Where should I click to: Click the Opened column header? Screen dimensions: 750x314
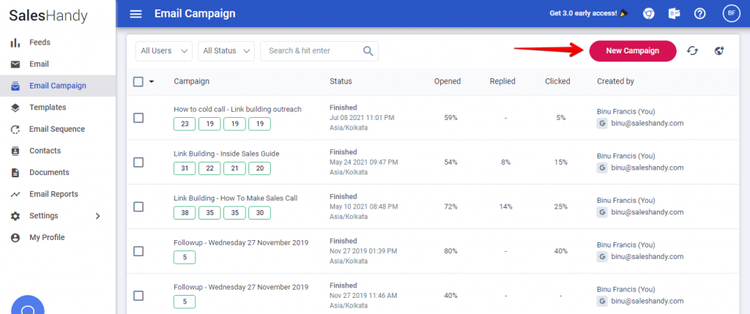coord(448,81)
